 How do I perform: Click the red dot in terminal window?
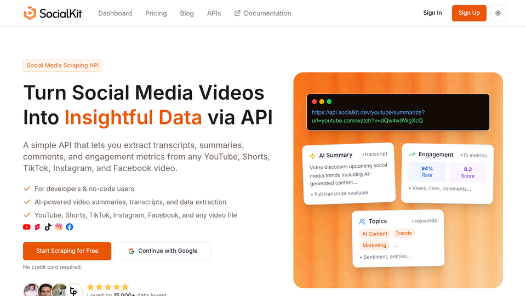point(315,102)
